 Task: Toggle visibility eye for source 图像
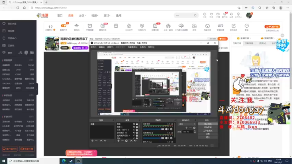tap(134, 124)
